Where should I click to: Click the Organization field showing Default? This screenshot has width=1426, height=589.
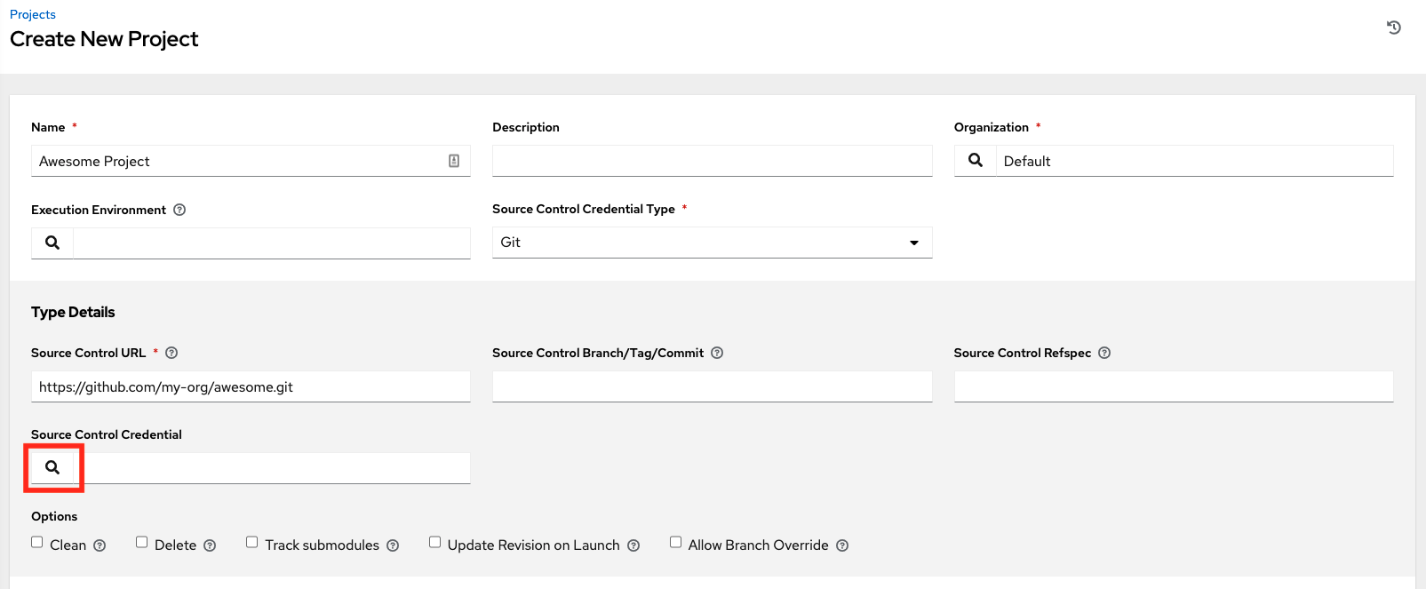tap(1194, 161)
